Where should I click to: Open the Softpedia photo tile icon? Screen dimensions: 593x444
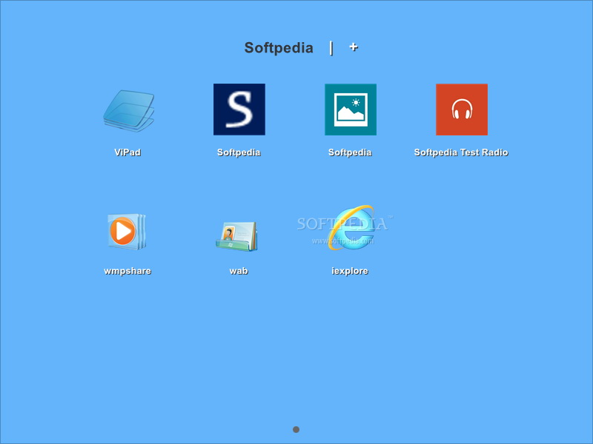tap(350, 110)
